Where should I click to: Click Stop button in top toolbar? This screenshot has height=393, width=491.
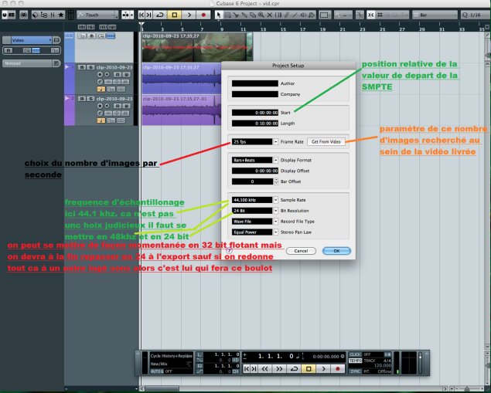click(x=175, y=15)
